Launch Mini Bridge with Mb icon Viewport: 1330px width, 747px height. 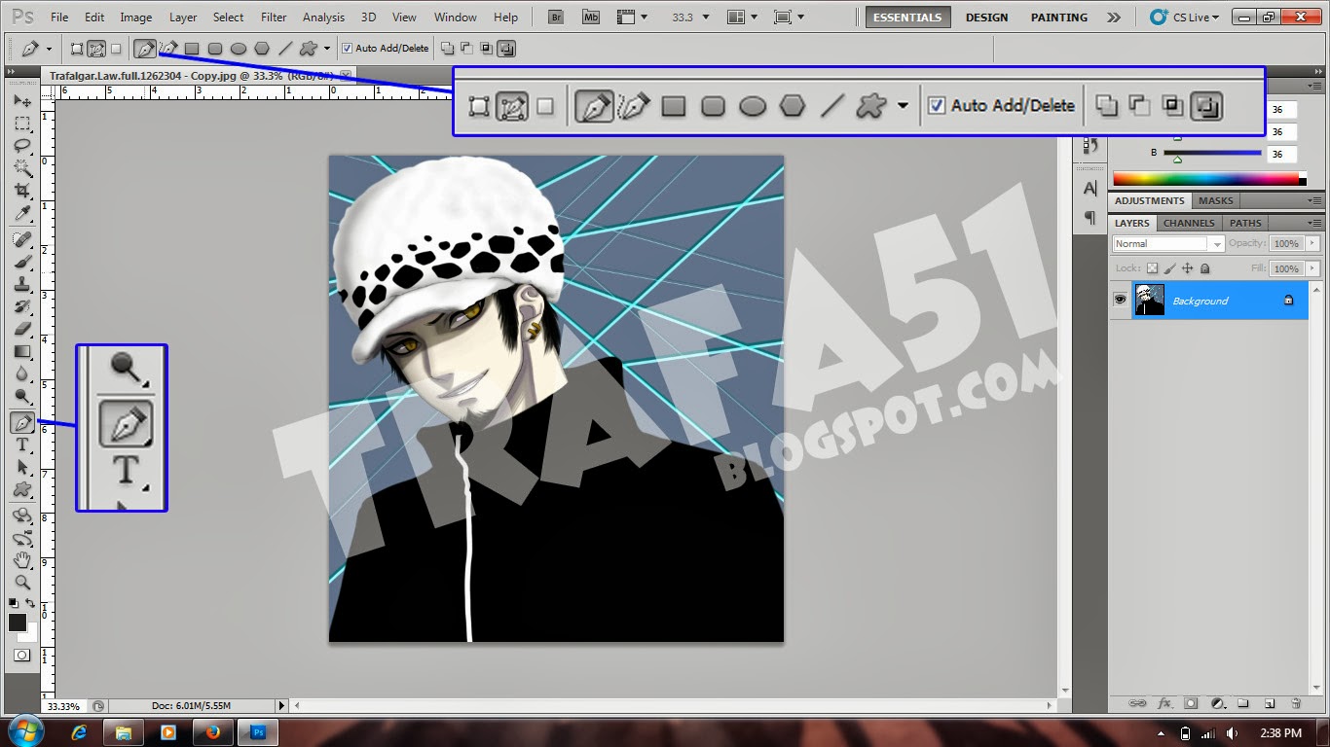[591, 17]
